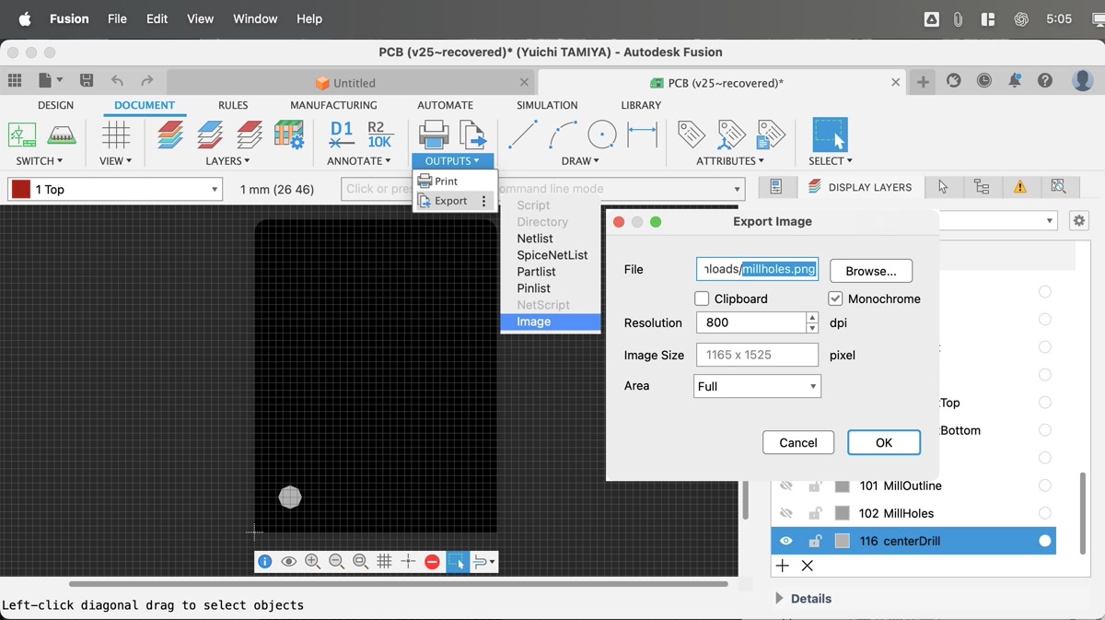Switch to the DESIGN ribbon tab
The width and height of the screenshot is (1105, 620).
(x=55, y=105)
